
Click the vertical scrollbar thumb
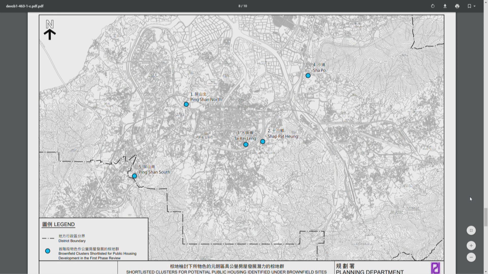486,217
